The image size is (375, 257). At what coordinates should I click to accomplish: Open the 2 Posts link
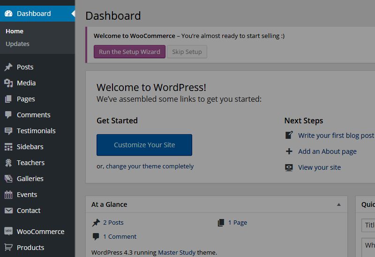pos(113,223)
